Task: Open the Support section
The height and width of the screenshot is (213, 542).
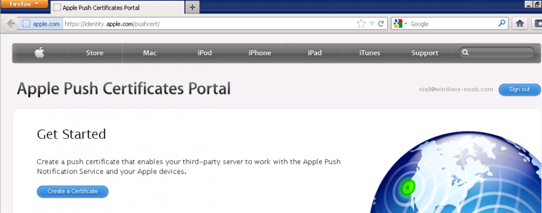Action: [x=425, y=53]
